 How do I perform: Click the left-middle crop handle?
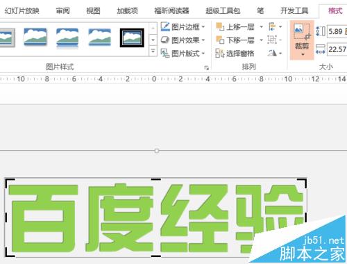[6, 217]
